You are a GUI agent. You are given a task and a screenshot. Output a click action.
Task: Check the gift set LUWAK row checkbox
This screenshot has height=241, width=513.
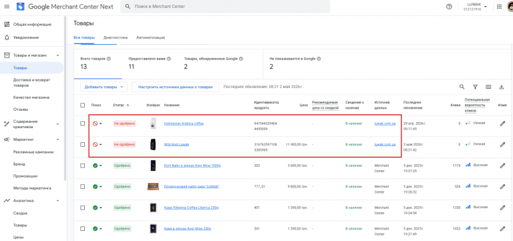(82, 186)
